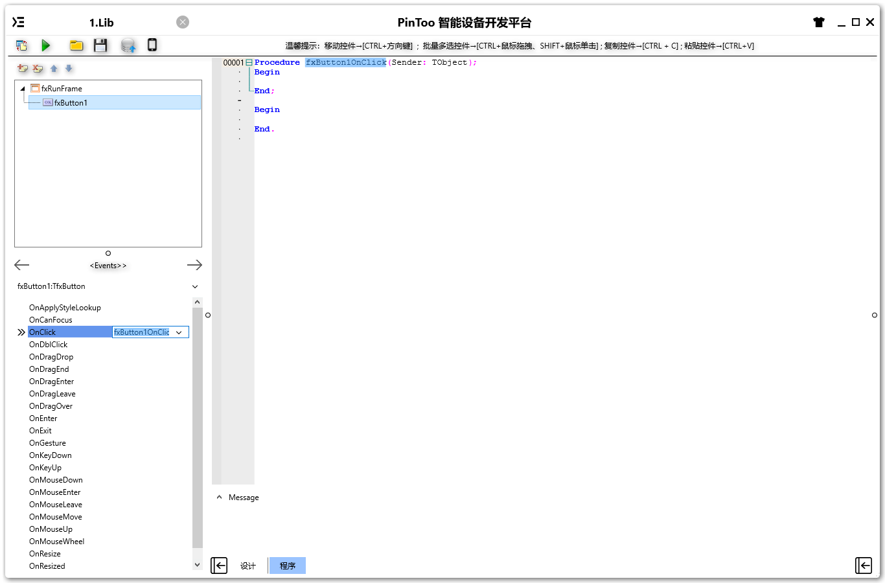Move the component down with the blue down arrow
This screenshot has width=885, height=583.
pyautogui.click(x=69, y=68)
